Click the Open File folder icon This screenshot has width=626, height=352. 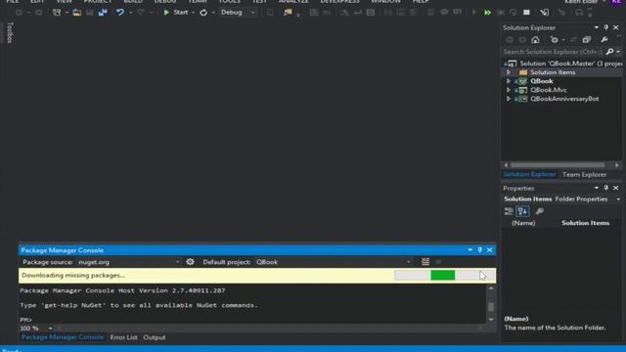(76, 13)
